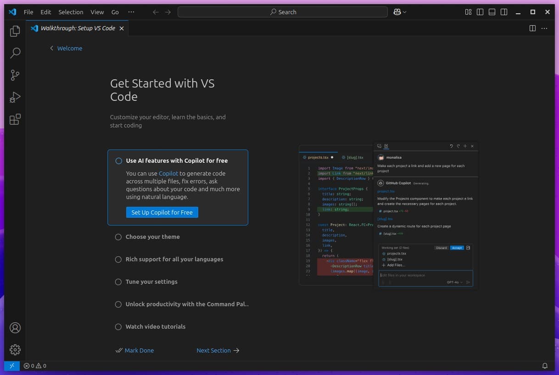Open the Copilot dropdown in title bar
Screen dimensions: 559x375
coord(400,12)
